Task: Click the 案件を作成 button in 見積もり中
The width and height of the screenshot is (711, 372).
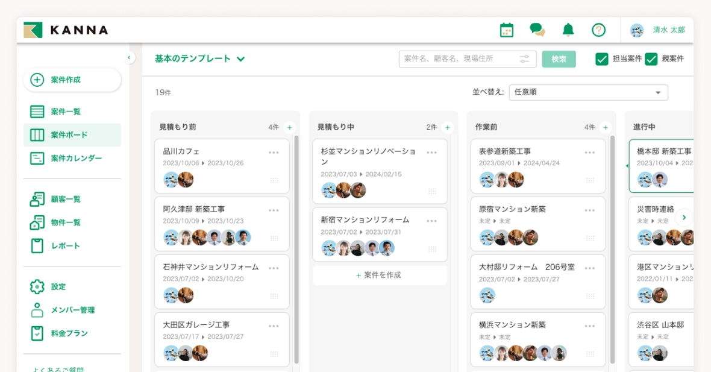Action: click(x=380, y=276)
